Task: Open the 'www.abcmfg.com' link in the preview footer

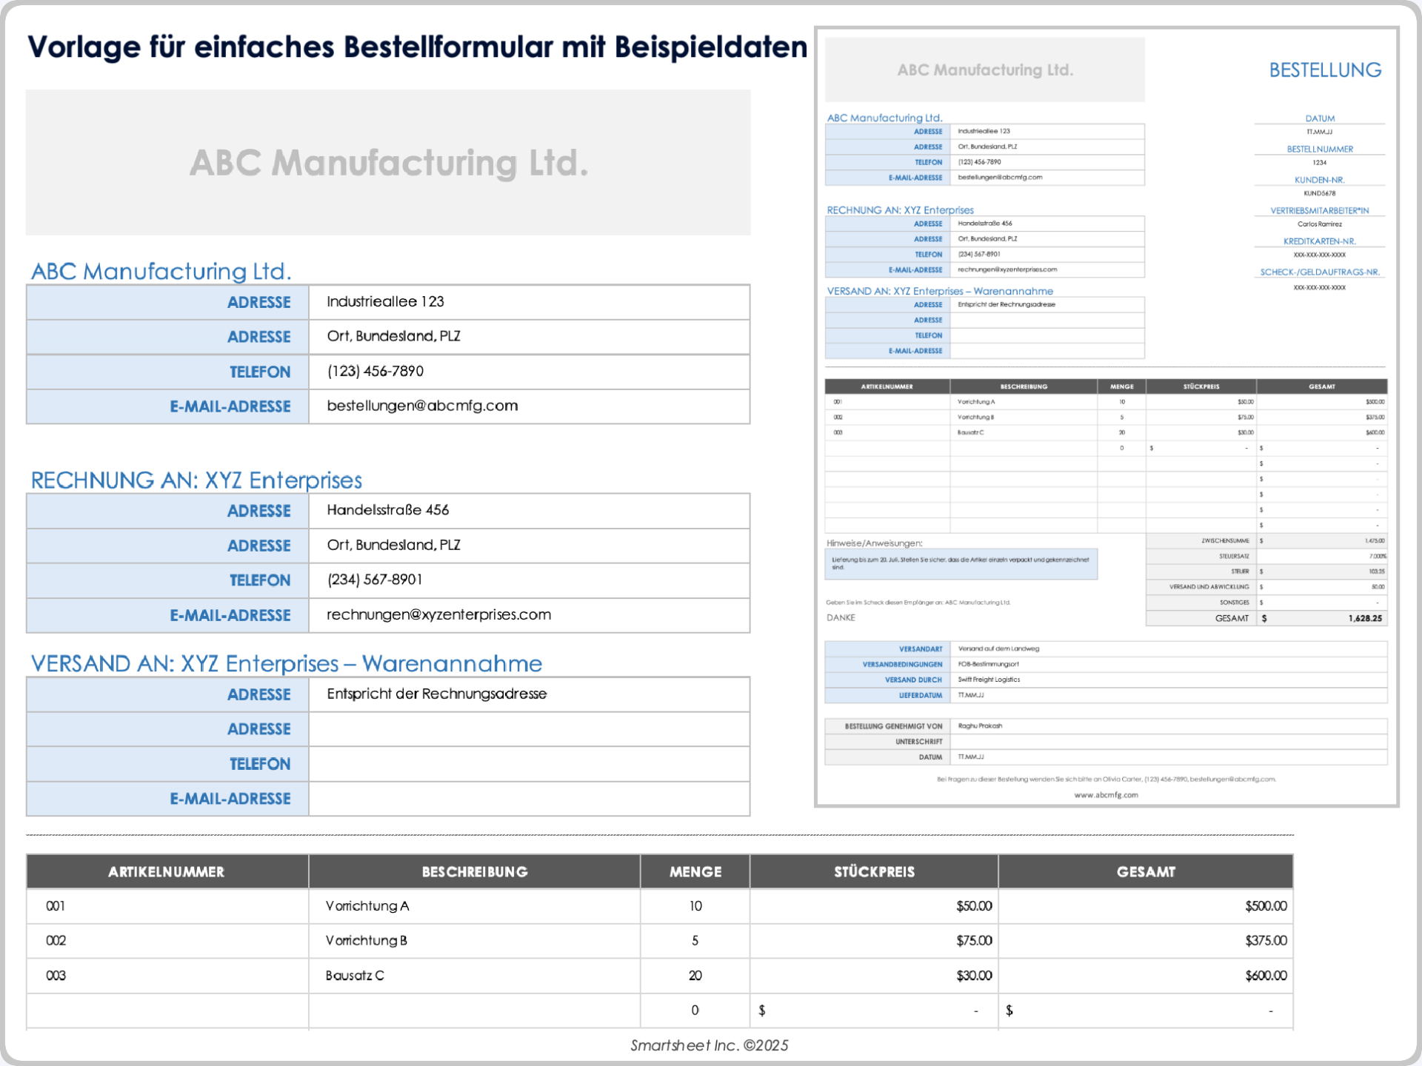Action: click(x=1106, y=795)
